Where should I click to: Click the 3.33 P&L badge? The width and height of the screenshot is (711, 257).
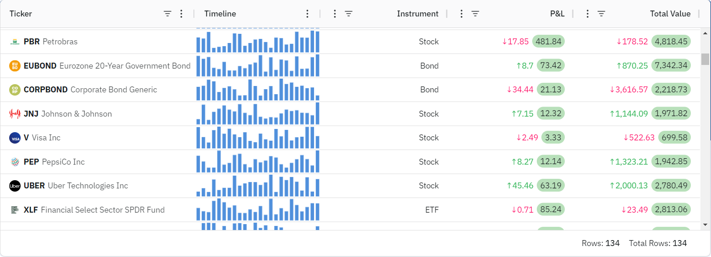click(x=553, y=138)
